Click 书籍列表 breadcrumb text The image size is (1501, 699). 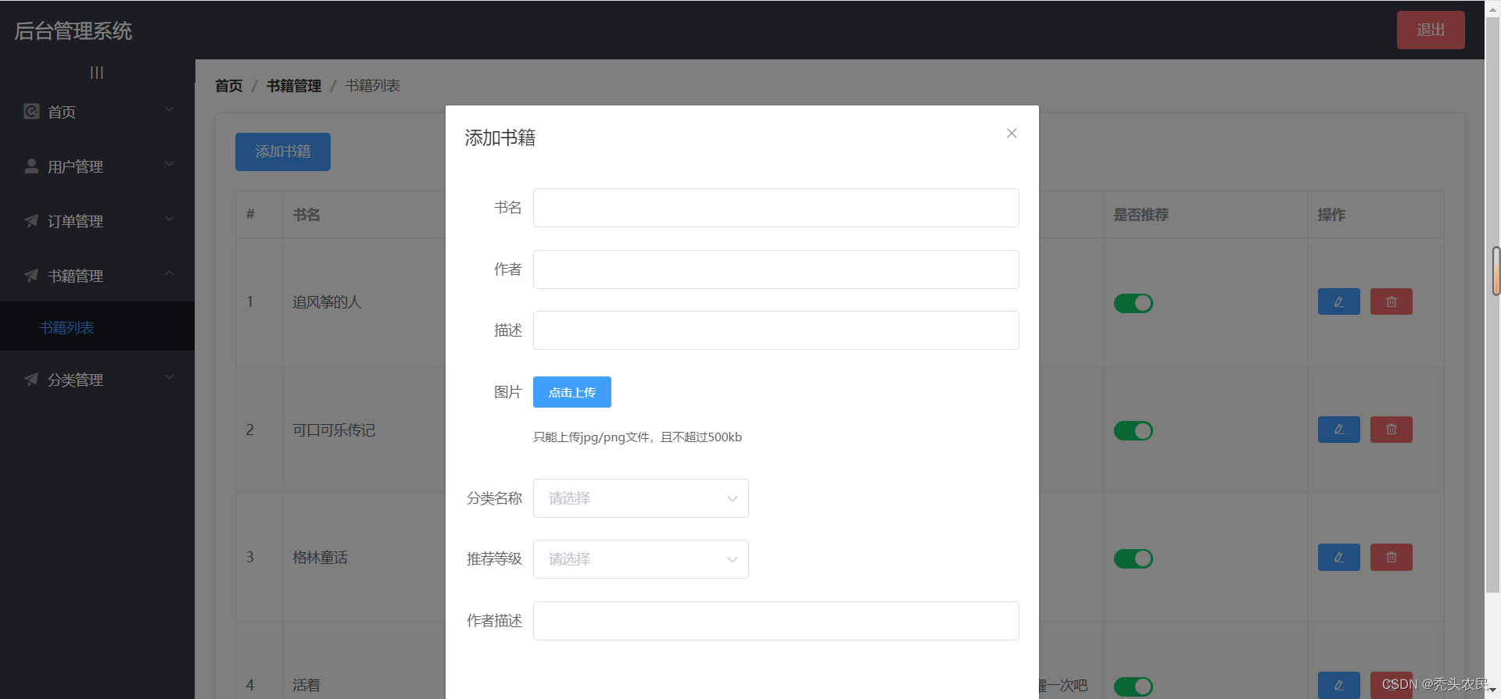click(x=373, y=86)
